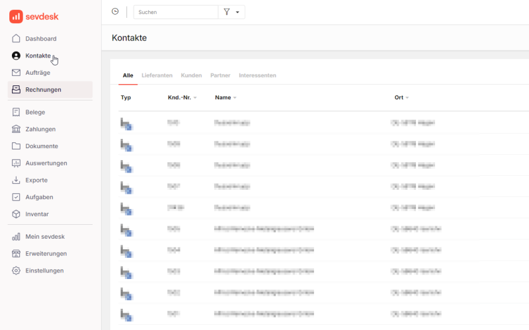
Task: Show the Interessenten tab
Action: [x=257, y=75]
